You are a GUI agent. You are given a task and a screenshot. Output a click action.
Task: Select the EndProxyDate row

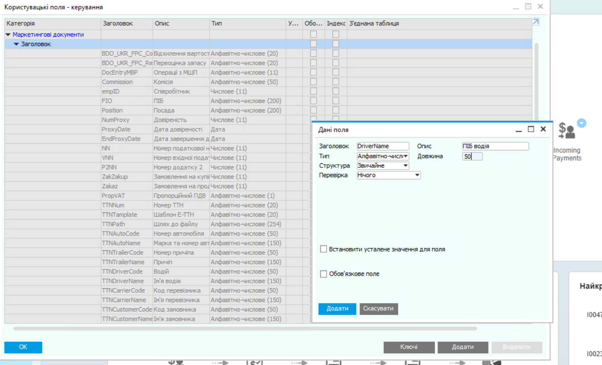click(158, 139)
